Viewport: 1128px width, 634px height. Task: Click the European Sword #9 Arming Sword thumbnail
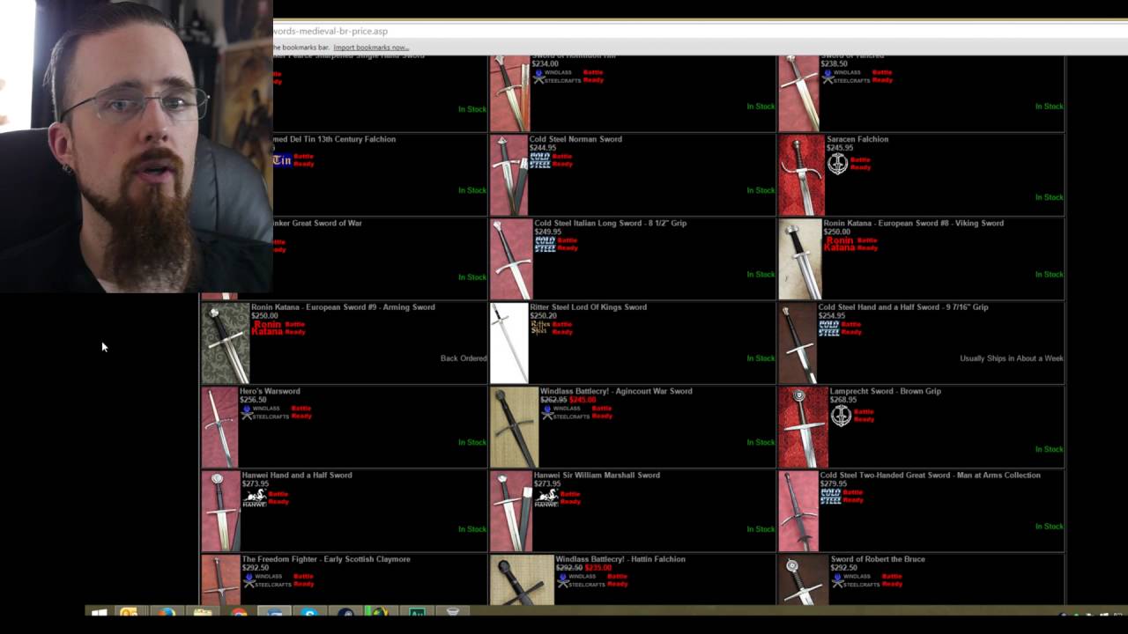[226, 343]
